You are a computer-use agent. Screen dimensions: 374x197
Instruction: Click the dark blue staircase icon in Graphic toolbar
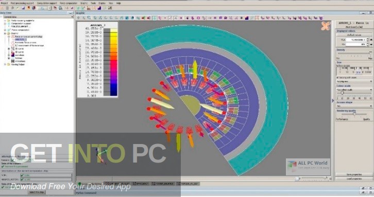pyautogui.click(x=247, y=18)
